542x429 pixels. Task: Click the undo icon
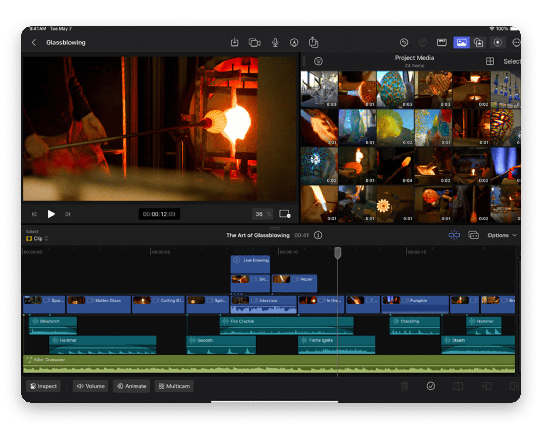click(x=404, y=42)
